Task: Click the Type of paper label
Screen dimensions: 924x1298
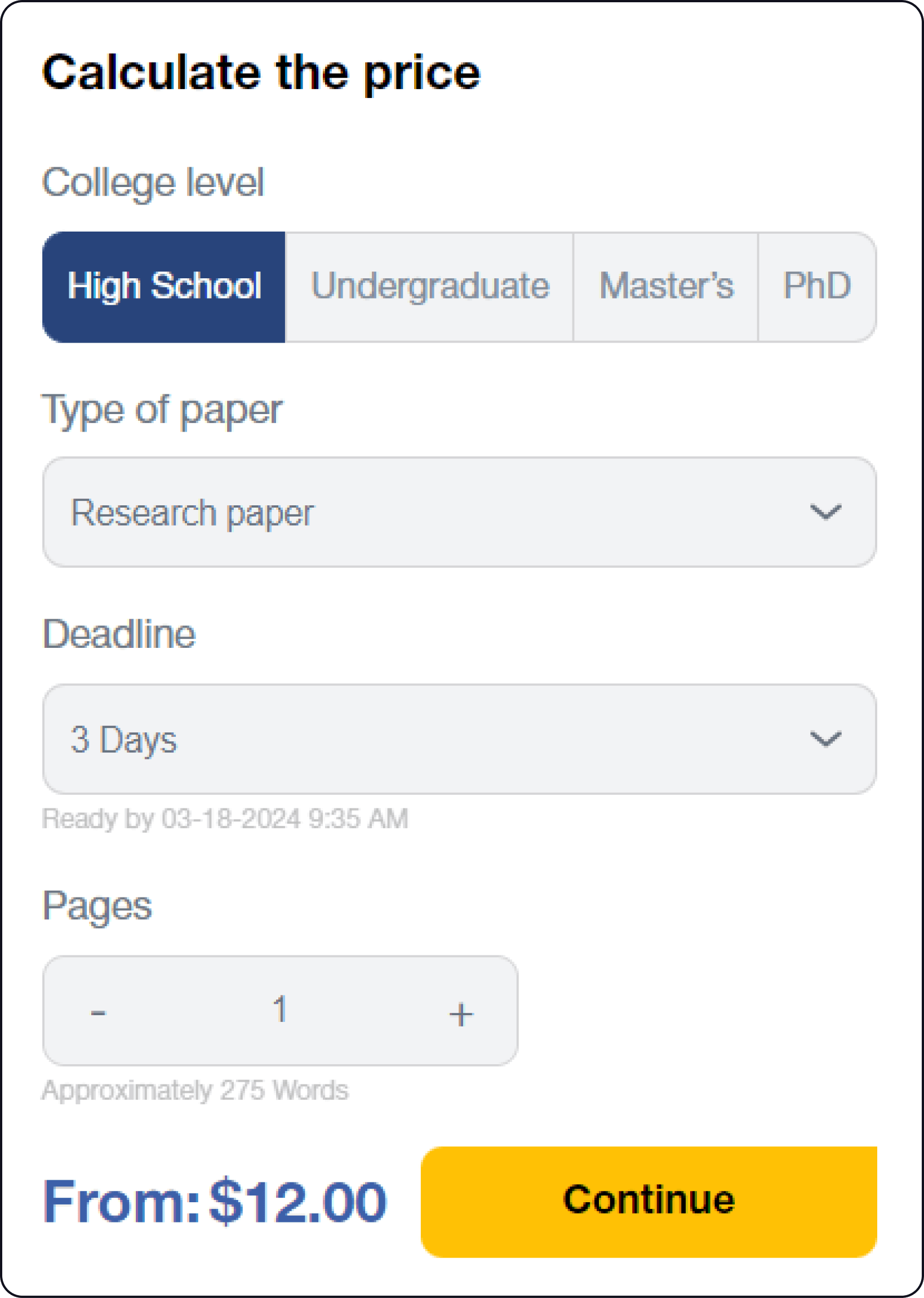Action: tap(162, 410)
